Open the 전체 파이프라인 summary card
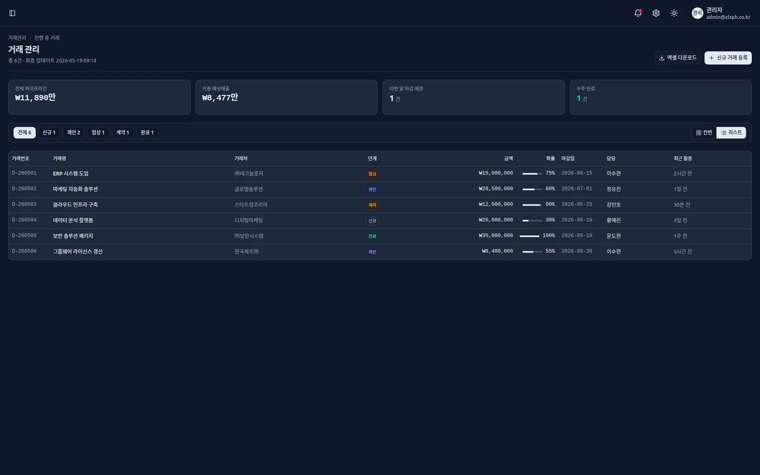The width and height of the screenshot is (760, 475). click(99, 97)
